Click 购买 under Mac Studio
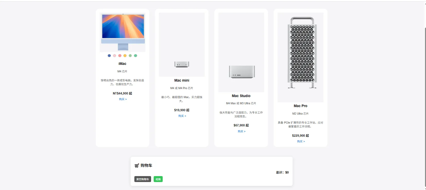 [x=241, y=131]
